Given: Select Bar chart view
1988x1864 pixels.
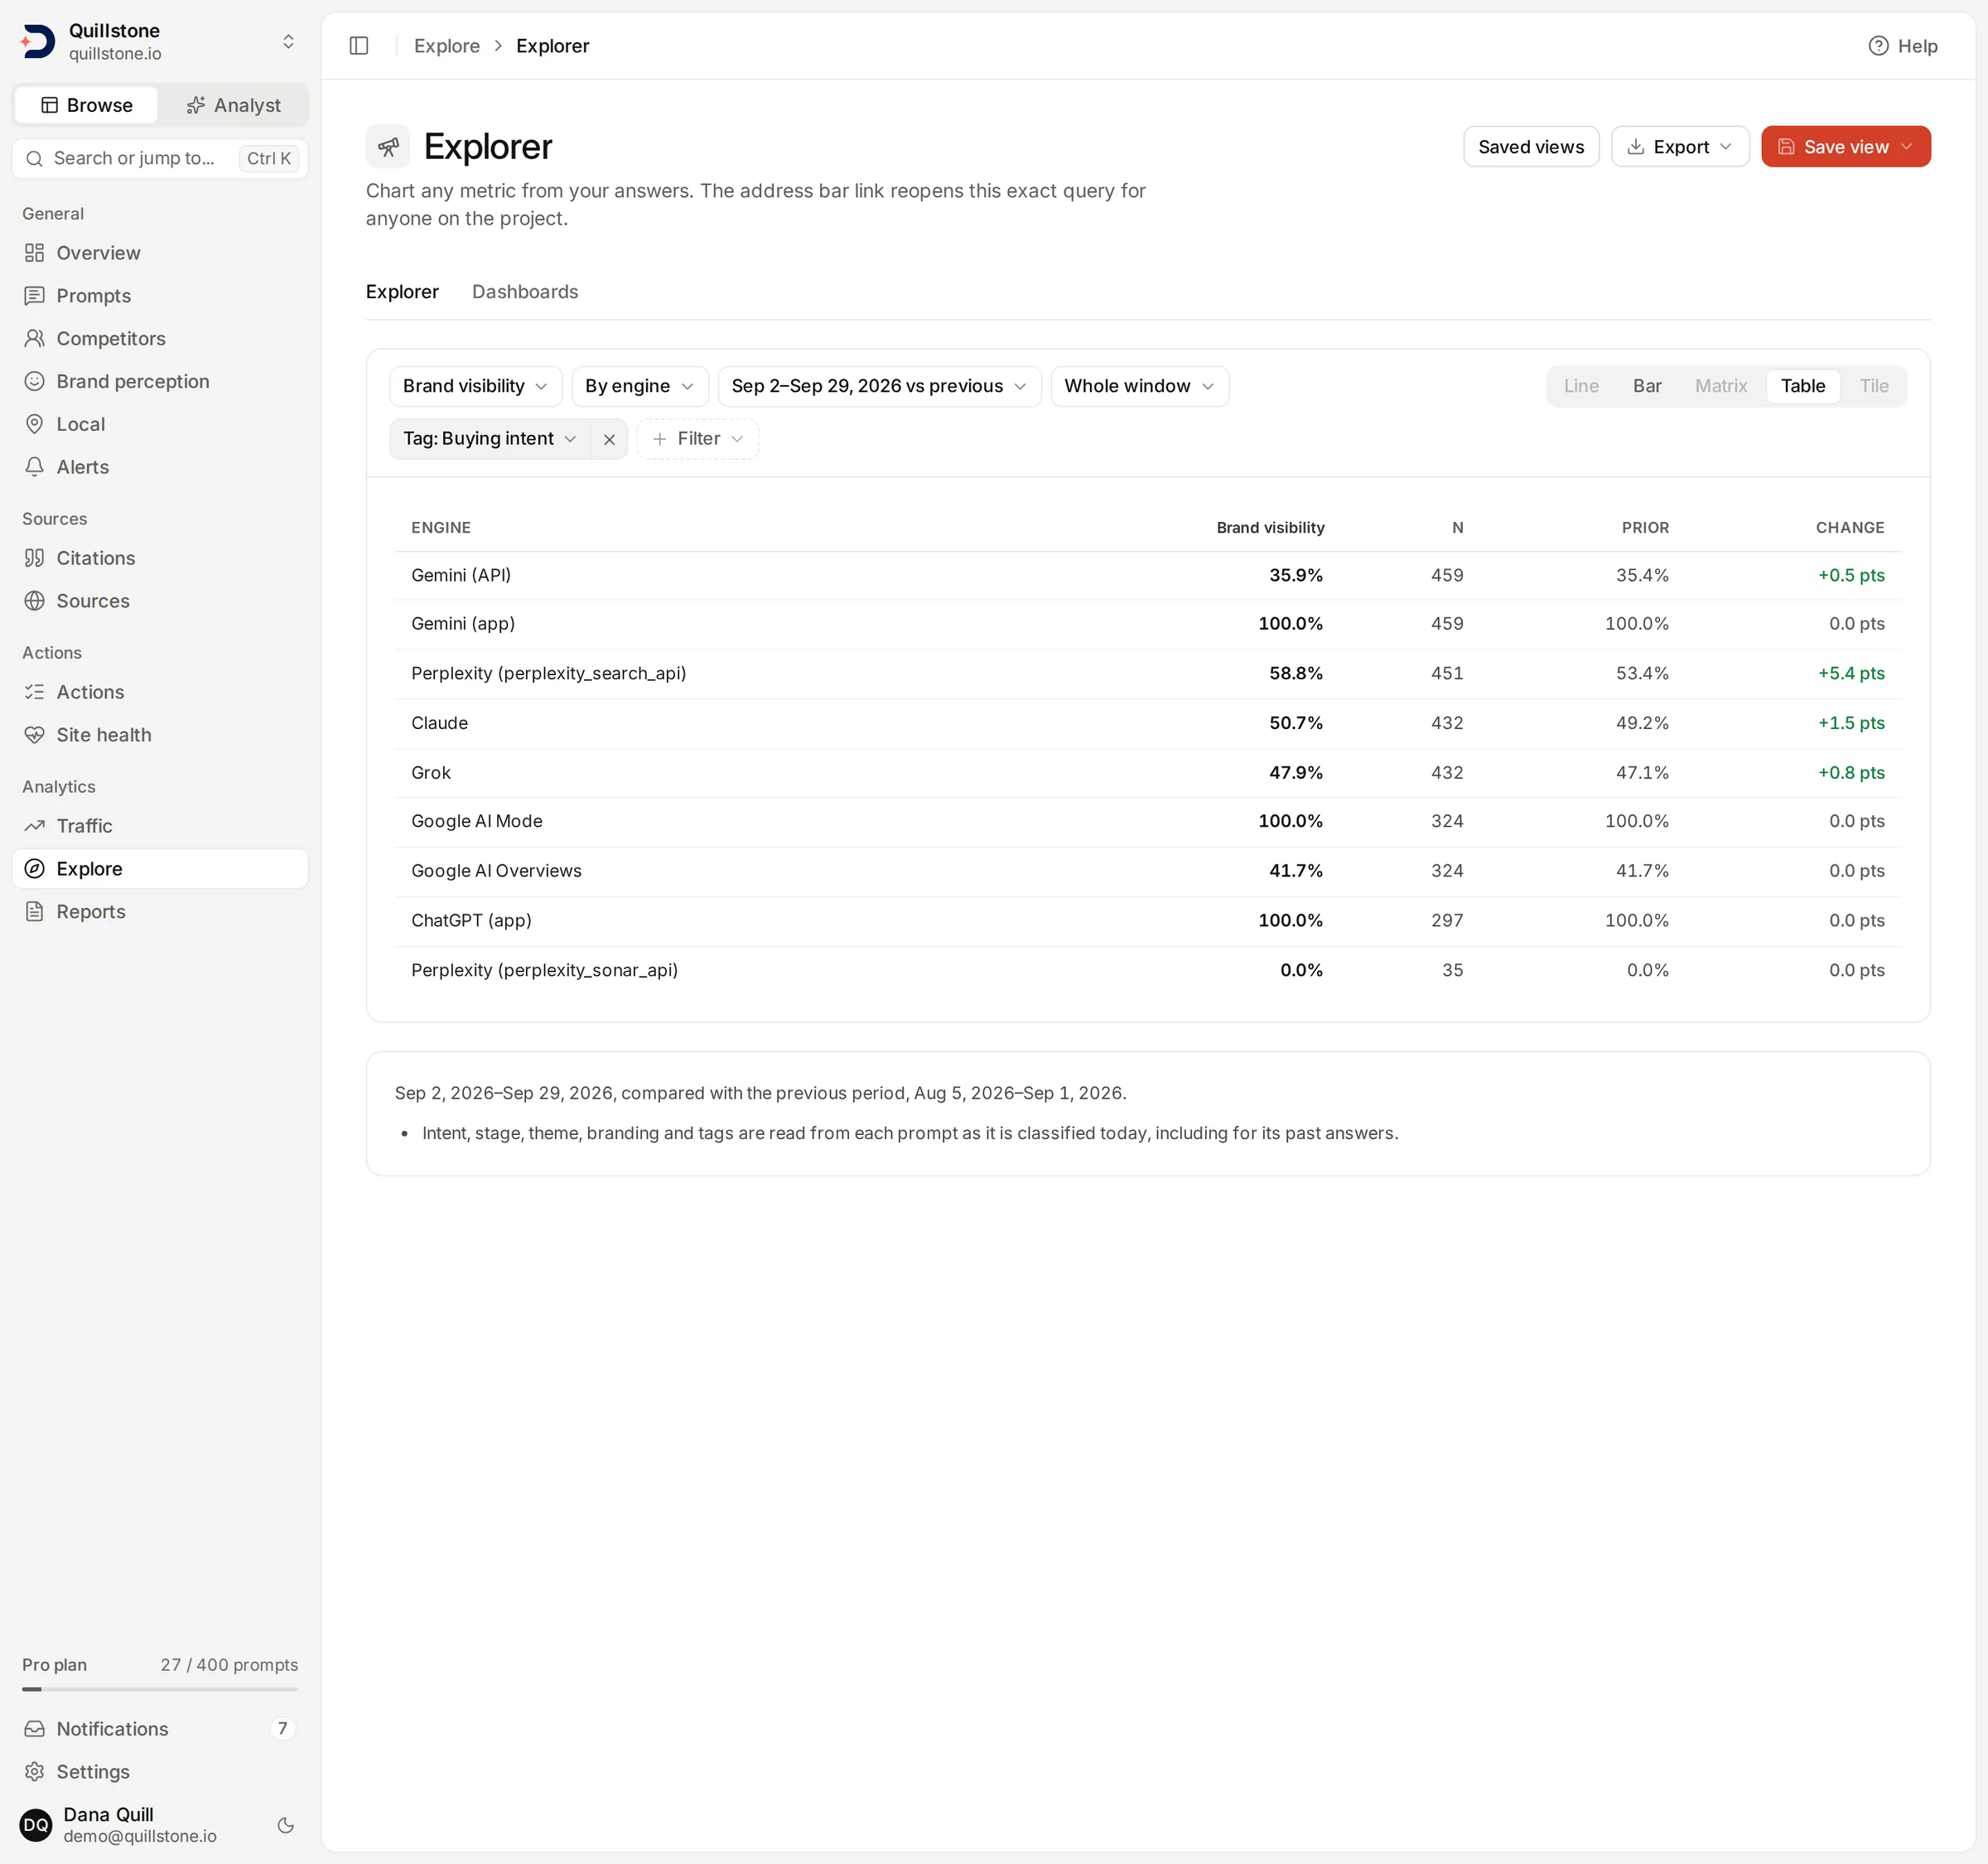Looking at the screenshot, I should click(x=1647, y=387).
